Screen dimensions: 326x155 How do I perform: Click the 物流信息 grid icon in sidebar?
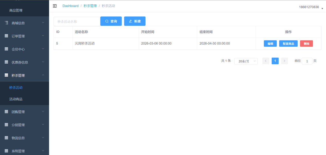(6, 138)
